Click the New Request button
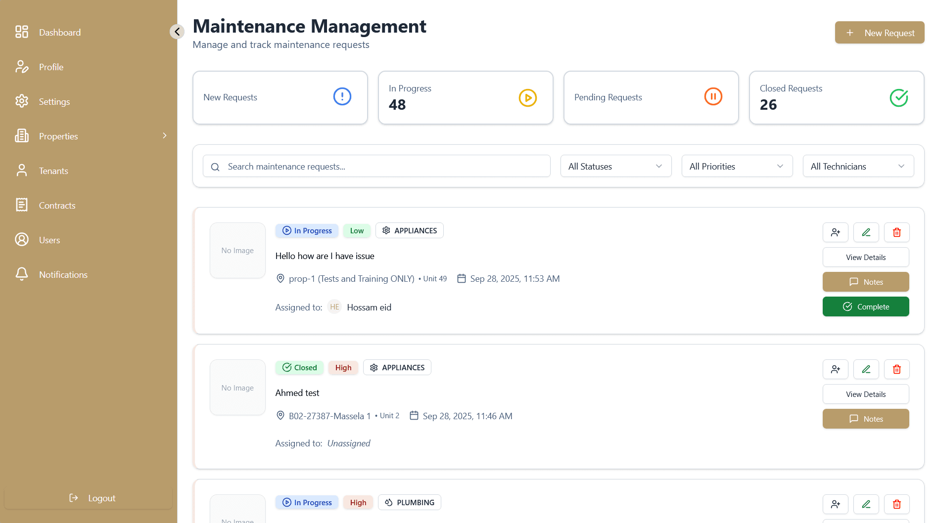Screen dimensions: 936x523 (x=879, y=33)
